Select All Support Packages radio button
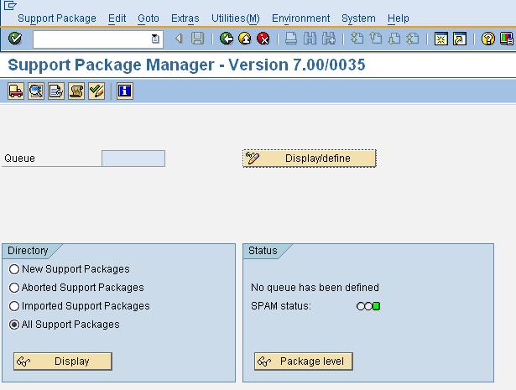Image resolution: width=516 pixels, height=390 pixels. (x=13, y=325)
